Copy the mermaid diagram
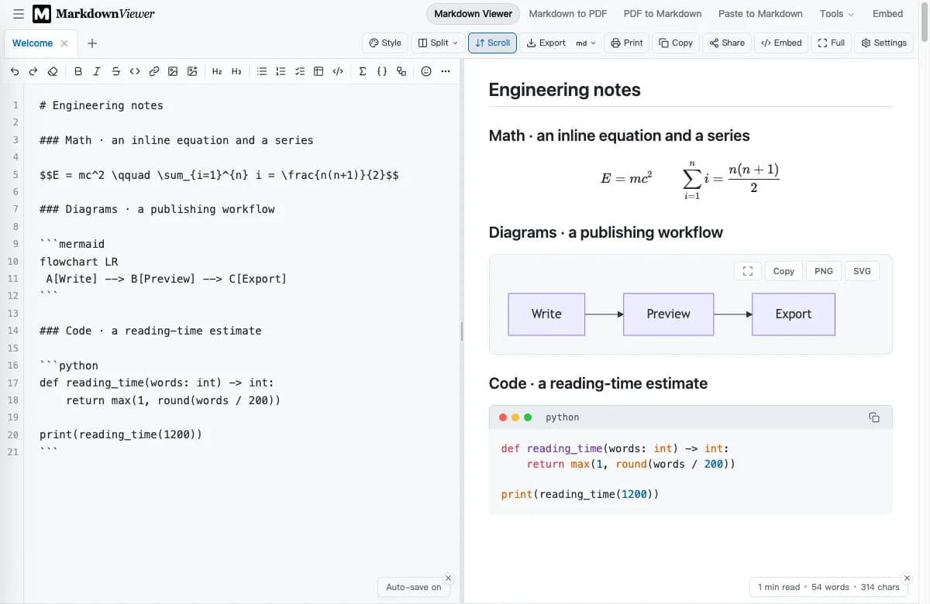Viewport: 930px width, 604px height. click(784, 271)
